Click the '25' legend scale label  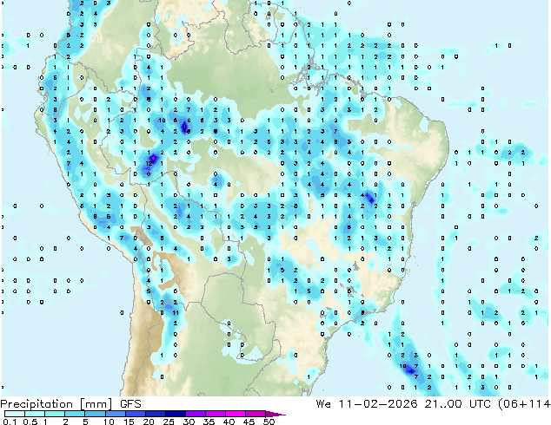(169, 422)
